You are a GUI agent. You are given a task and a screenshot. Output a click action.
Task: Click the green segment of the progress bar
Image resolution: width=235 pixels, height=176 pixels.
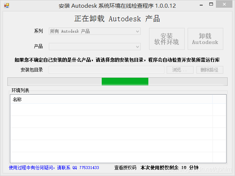click(x=125, y=82)
